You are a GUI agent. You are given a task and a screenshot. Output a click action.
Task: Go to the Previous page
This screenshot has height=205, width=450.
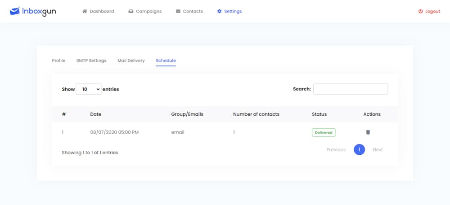click(x=336, y=149)
